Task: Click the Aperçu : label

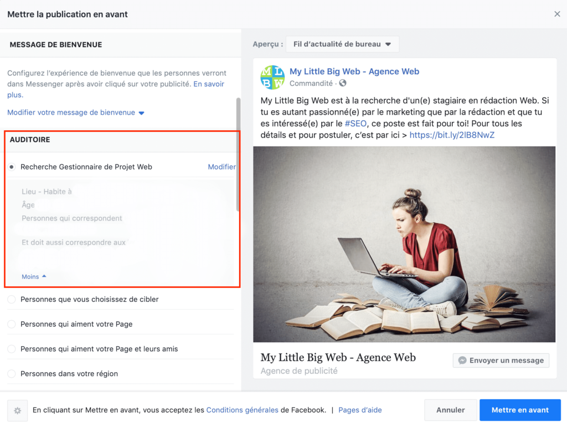Action: point(267,44)
